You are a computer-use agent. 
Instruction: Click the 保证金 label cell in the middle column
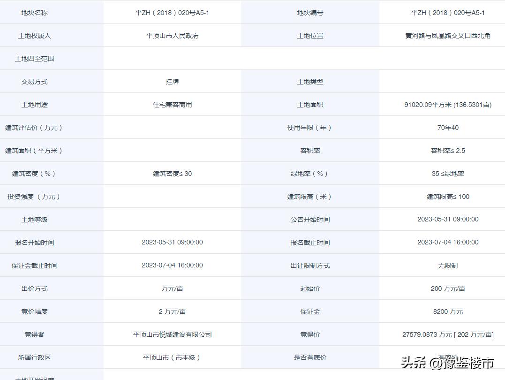pos(310,312)
